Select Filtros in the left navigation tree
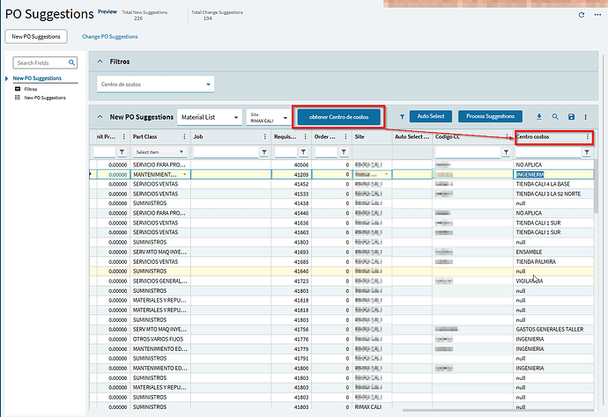 point(31,89)
